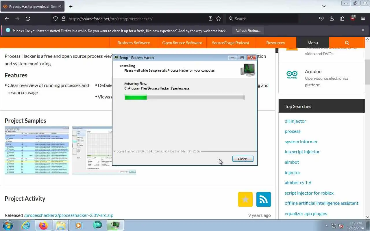370x231 pixels.
Task: Click the dll injector top search link
Action: pos(295,121)
